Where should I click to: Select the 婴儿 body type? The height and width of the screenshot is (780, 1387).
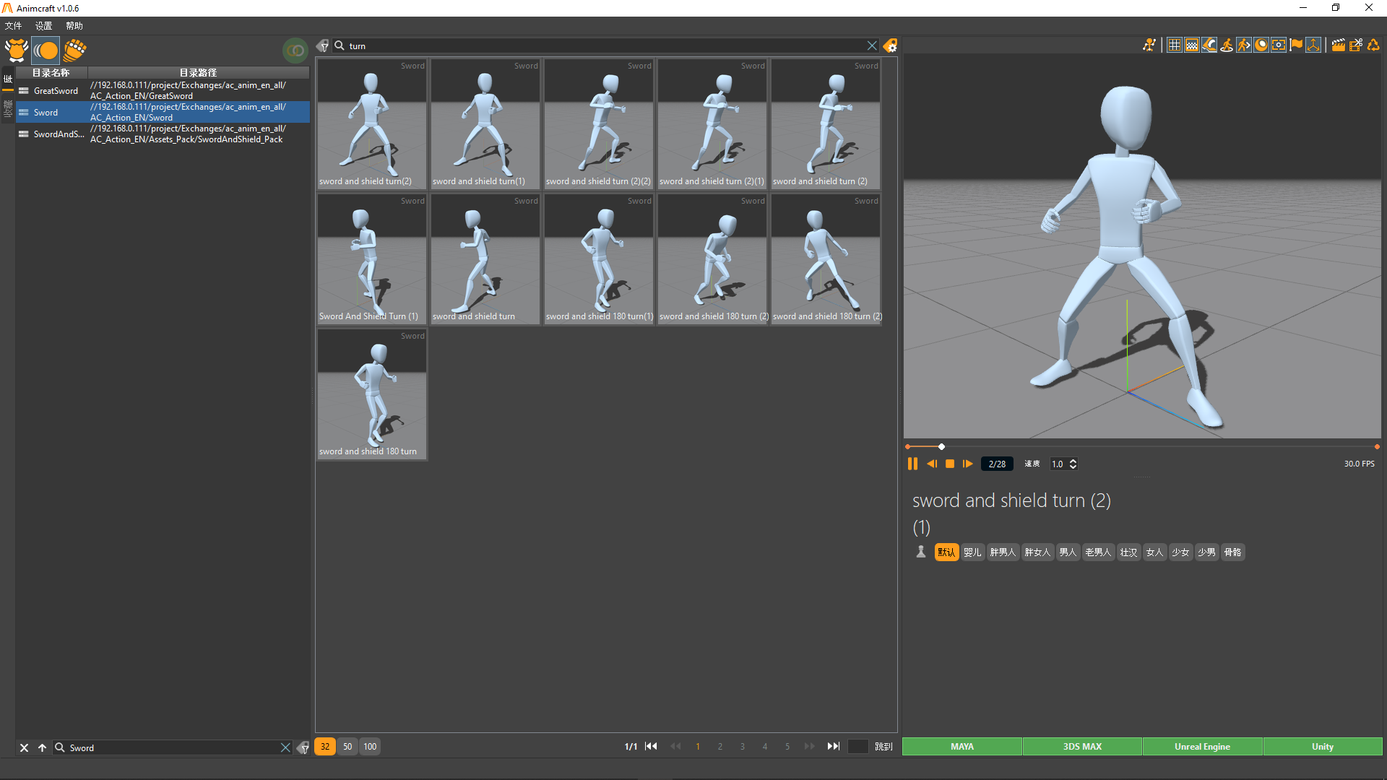[972, 552]
